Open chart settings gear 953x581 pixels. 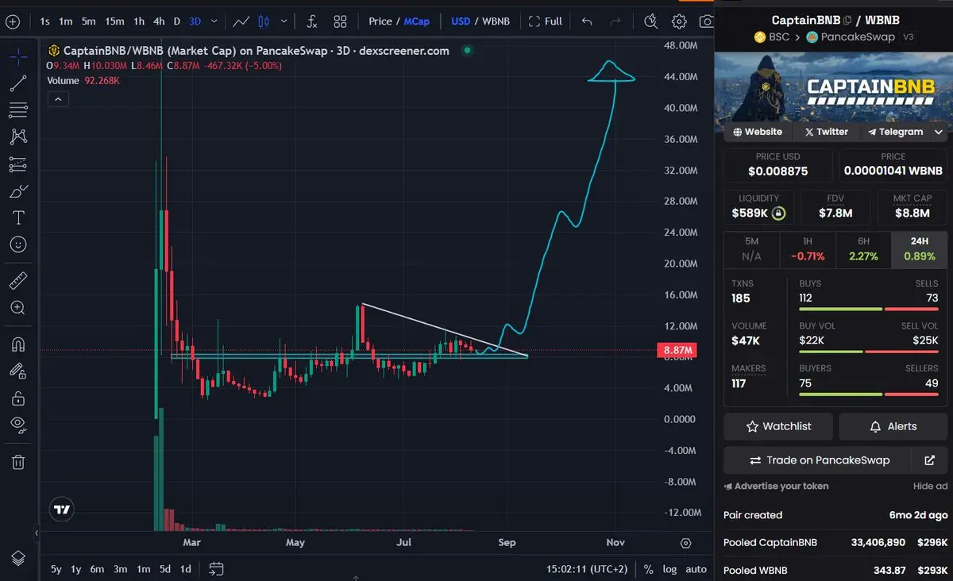pos(679,21)
